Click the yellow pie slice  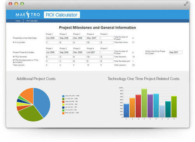click(x=20, y=104)
